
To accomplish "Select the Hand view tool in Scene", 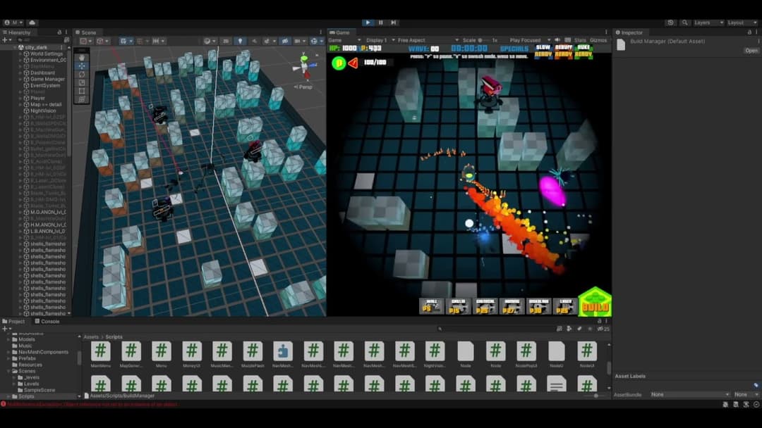I will pos(82,57).
